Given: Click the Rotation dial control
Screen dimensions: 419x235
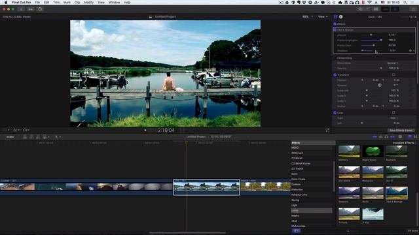Looking at the screenshot, I should [x=380, y=86].
